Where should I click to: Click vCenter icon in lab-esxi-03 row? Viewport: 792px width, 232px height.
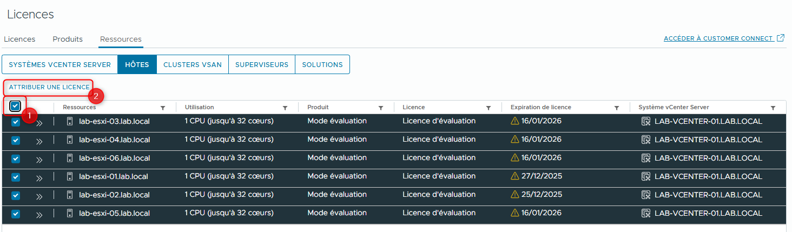pyautogui.click(x=645, y=122)
